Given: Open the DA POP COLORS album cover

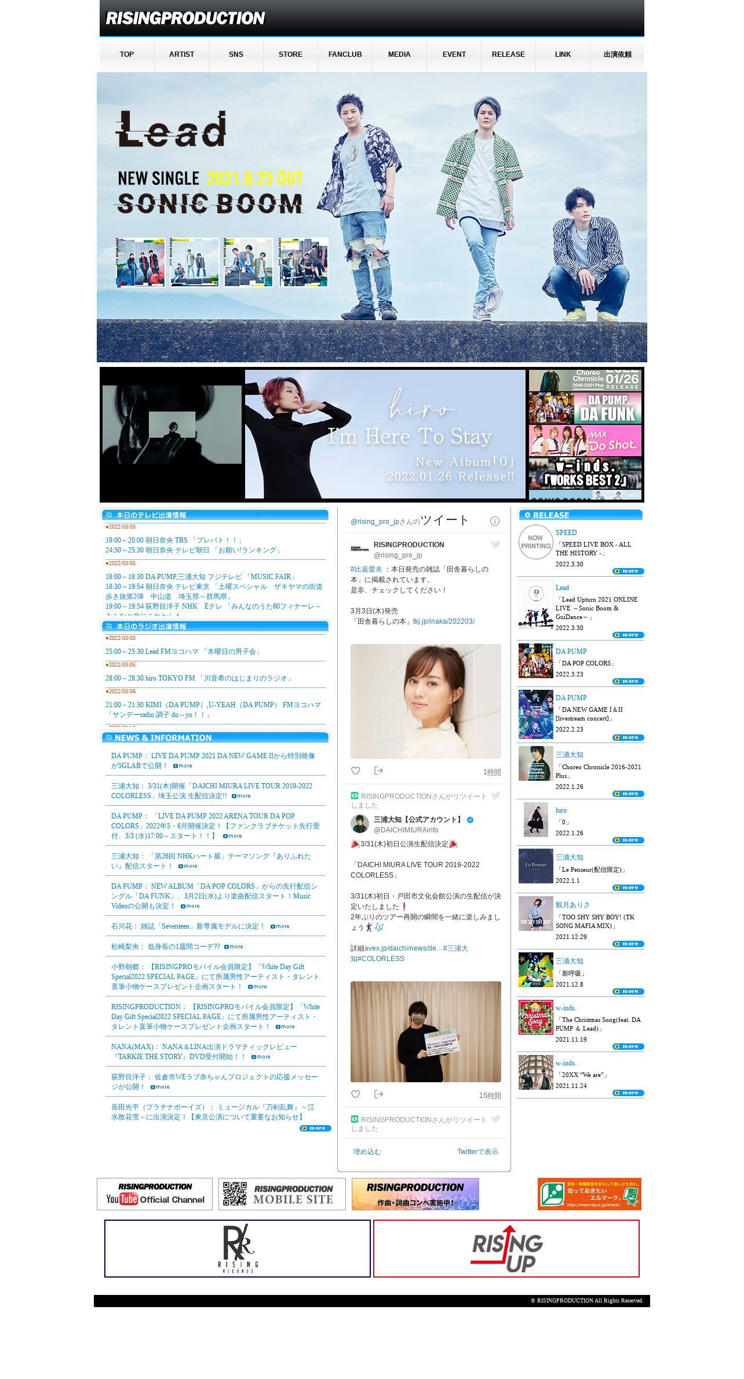Looking at the screenshot, I should [535, 661].
